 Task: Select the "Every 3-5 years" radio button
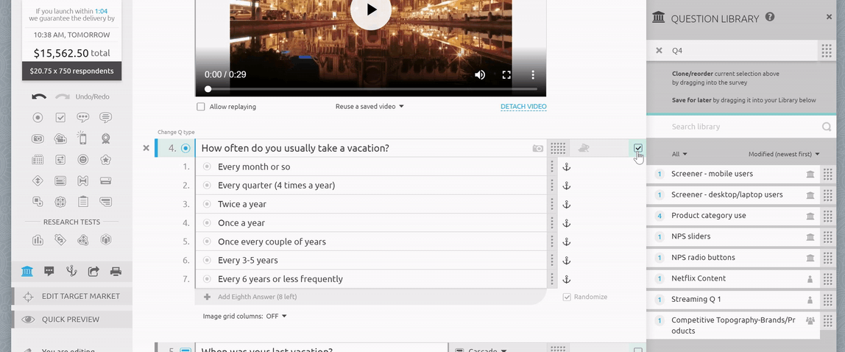pyautogui.click(x=206, y=261)
